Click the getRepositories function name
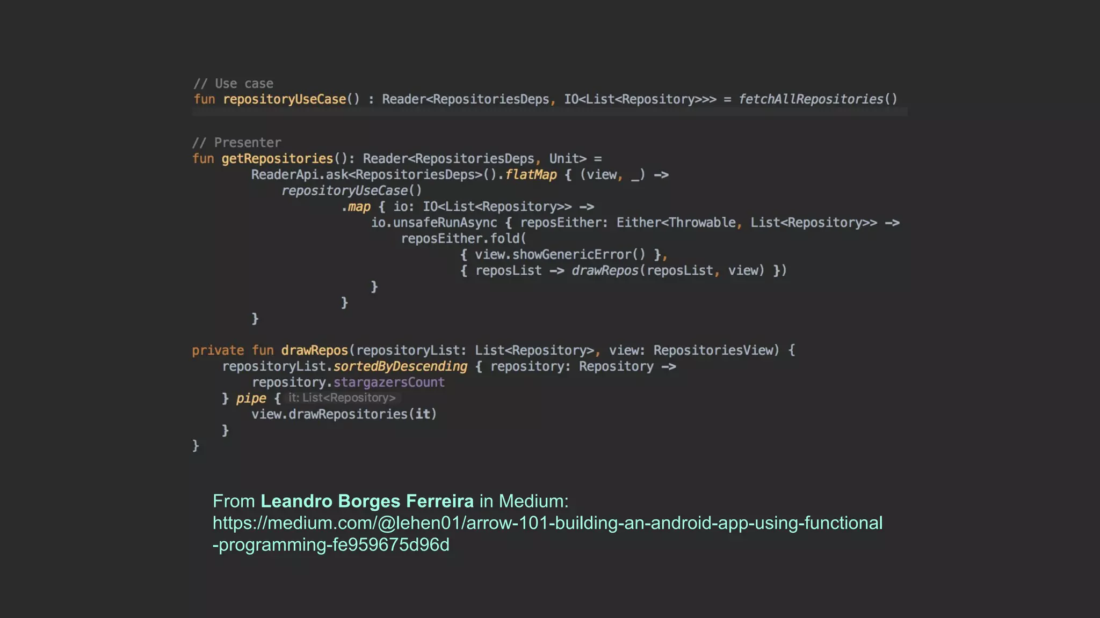 (277, 159)
